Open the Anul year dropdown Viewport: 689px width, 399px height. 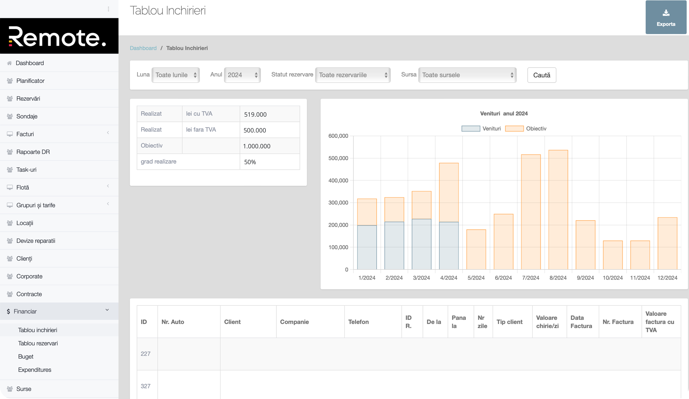pos(242,75)
